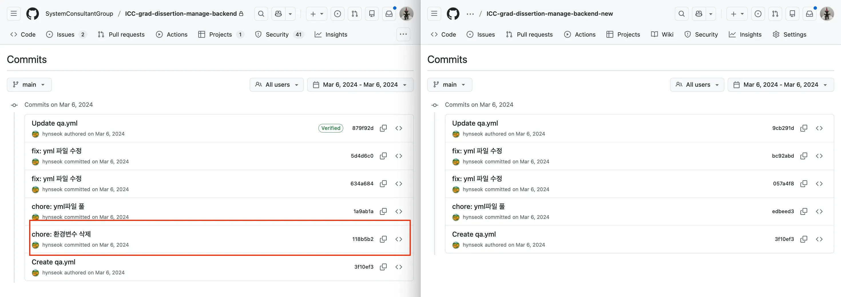This screenshot has height=297, width=841.
Task: Click the GitHub logo in the right window
Action: point(453,14)
